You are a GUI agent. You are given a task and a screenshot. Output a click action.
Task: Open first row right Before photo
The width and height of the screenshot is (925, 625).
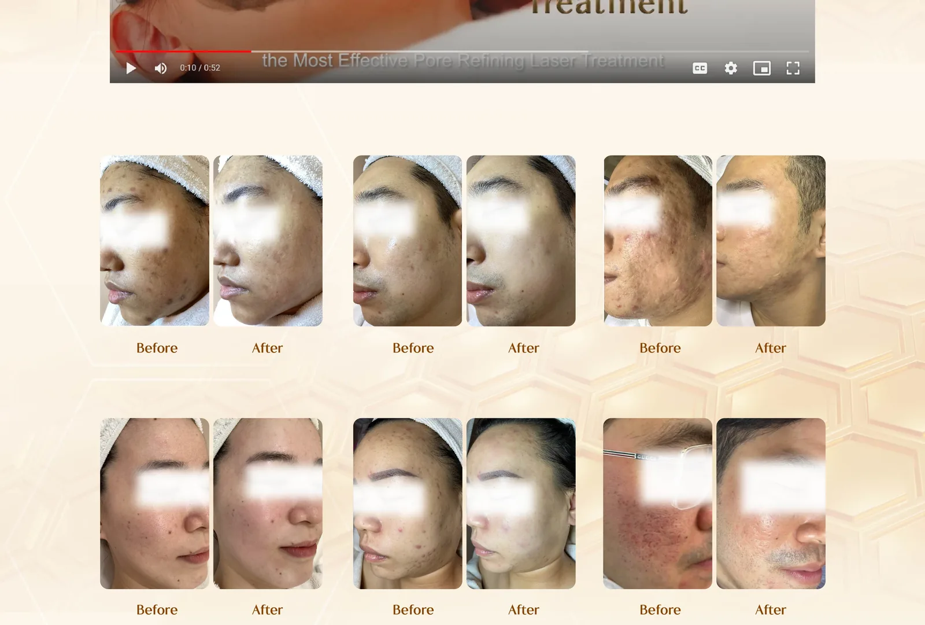coord(658,241)
